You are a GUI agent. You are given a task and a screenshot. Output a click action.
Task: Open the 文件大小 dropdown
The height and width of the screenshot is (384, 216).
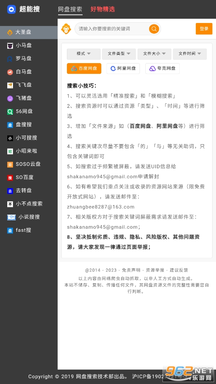[x=154, y=54]
